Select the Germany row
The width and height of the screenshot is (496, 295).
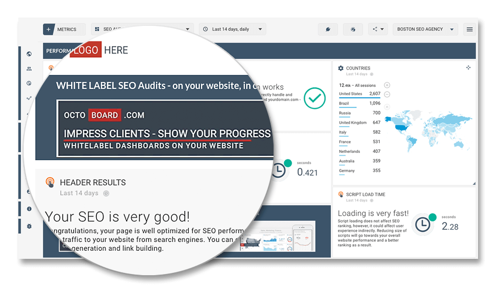pyautogui.click(x=360, y=171)
